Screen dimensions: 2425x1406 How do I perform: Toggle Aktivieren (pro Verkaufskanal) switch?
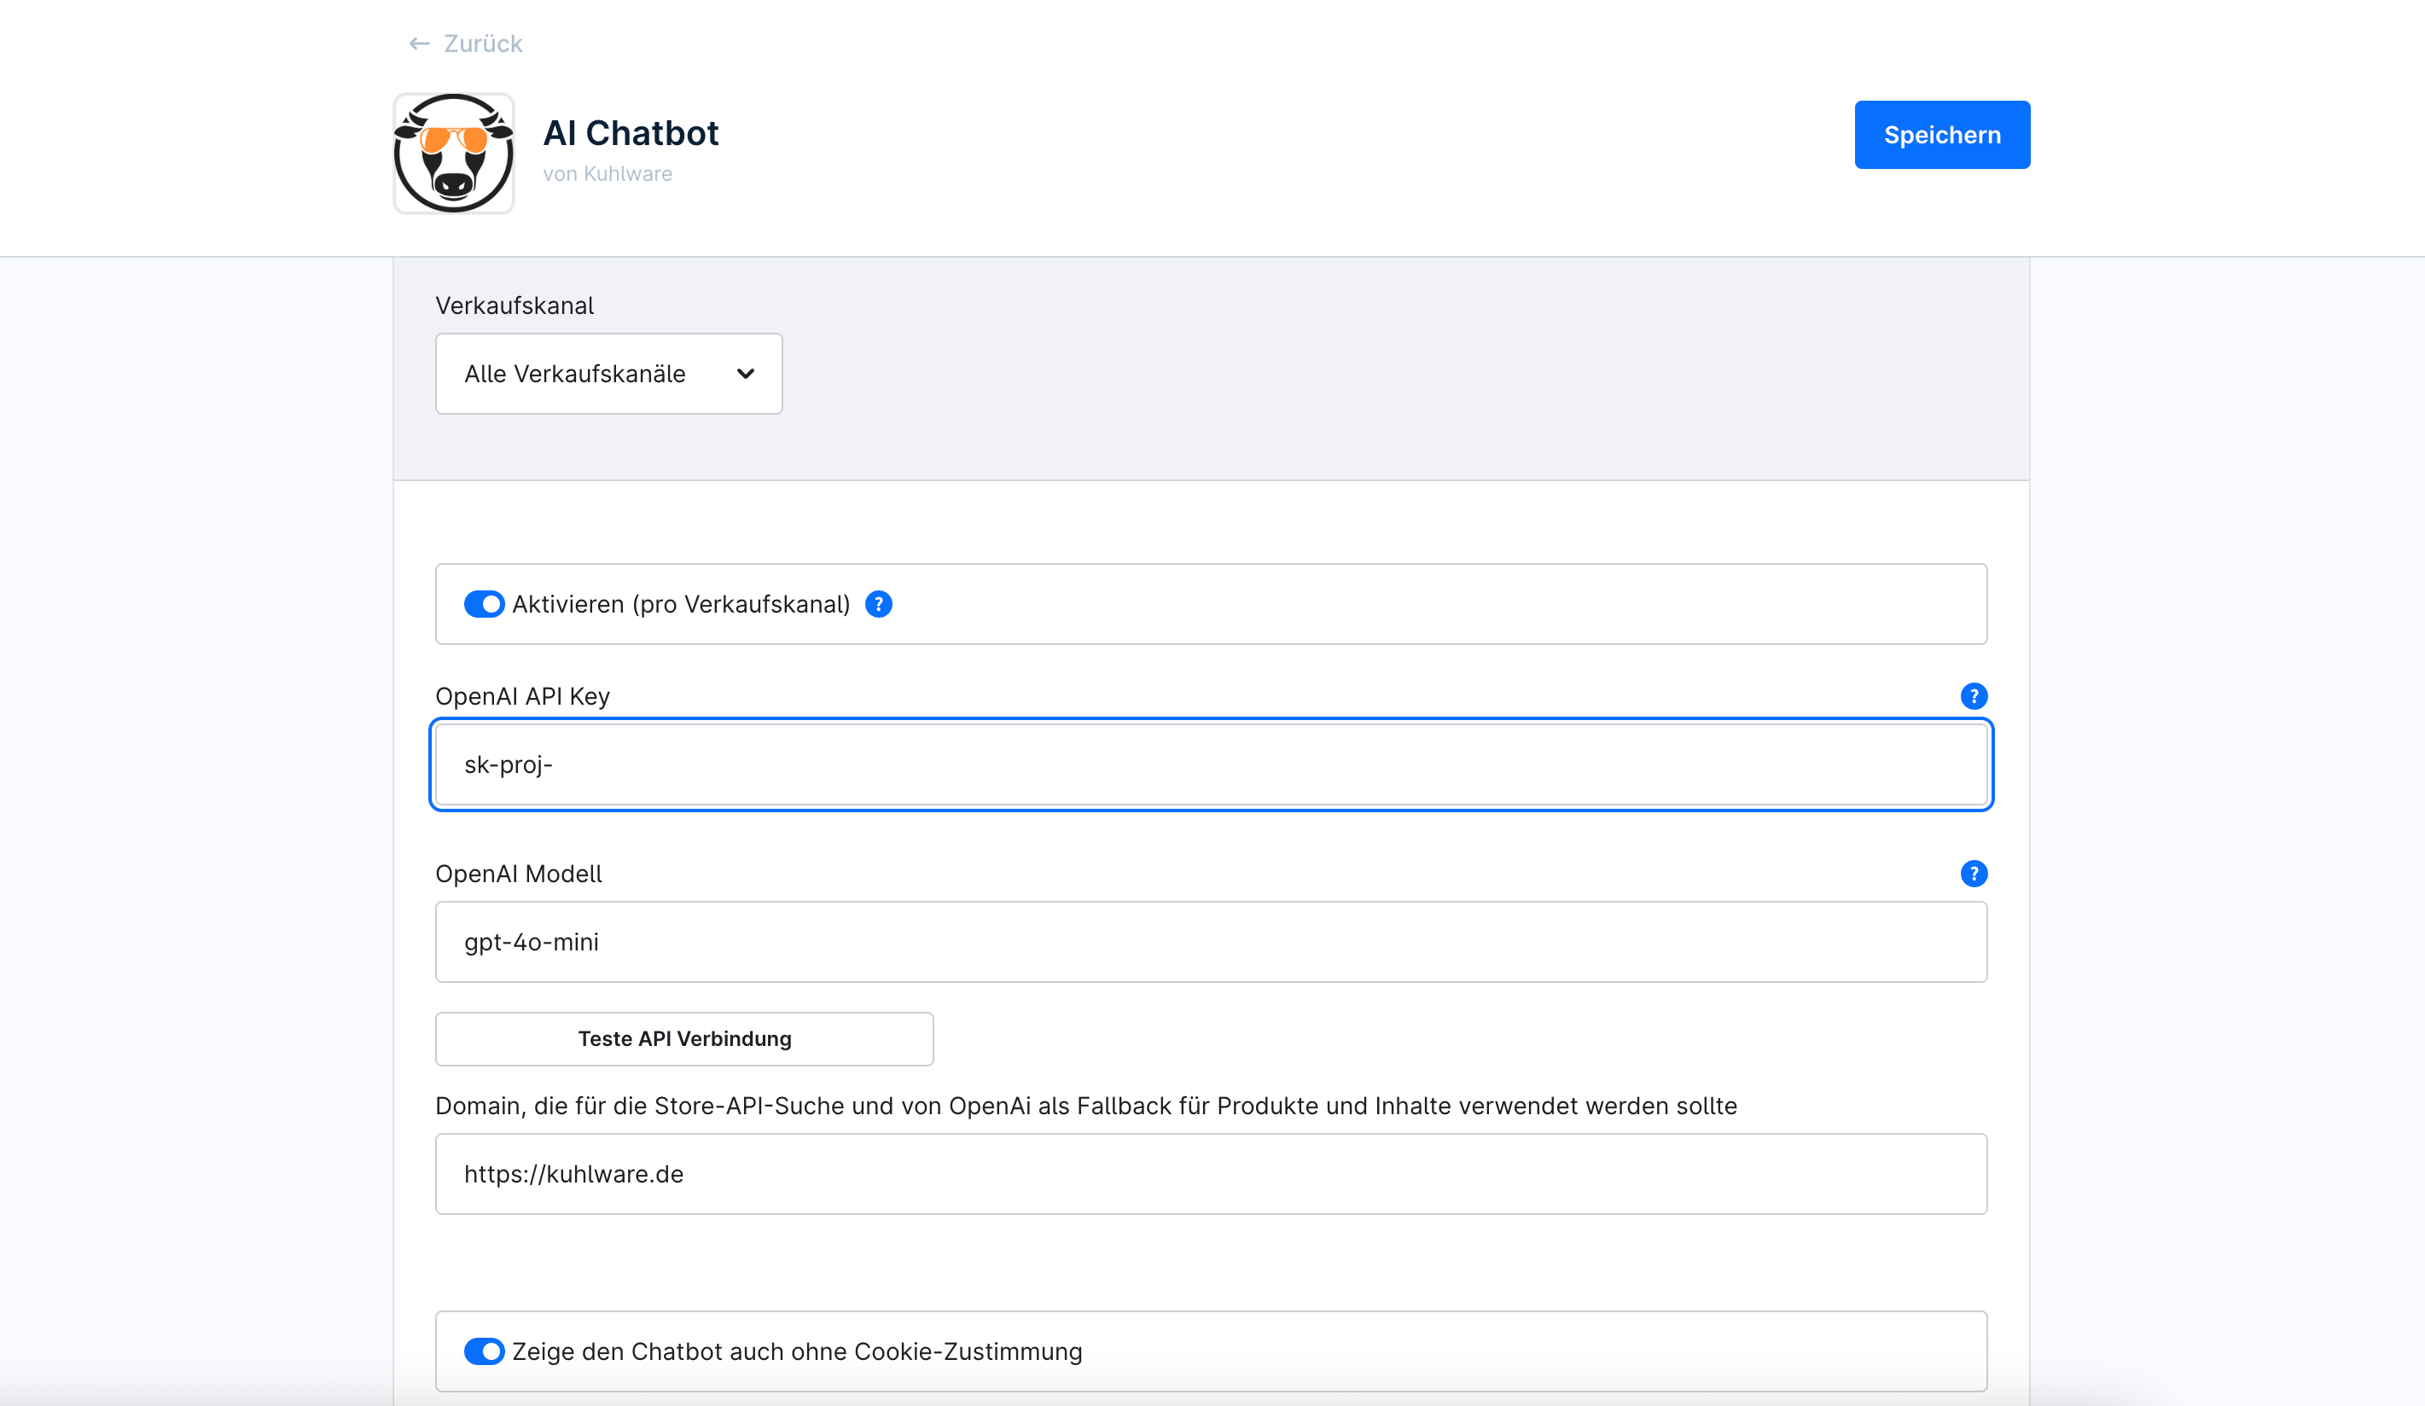[484, 604]
